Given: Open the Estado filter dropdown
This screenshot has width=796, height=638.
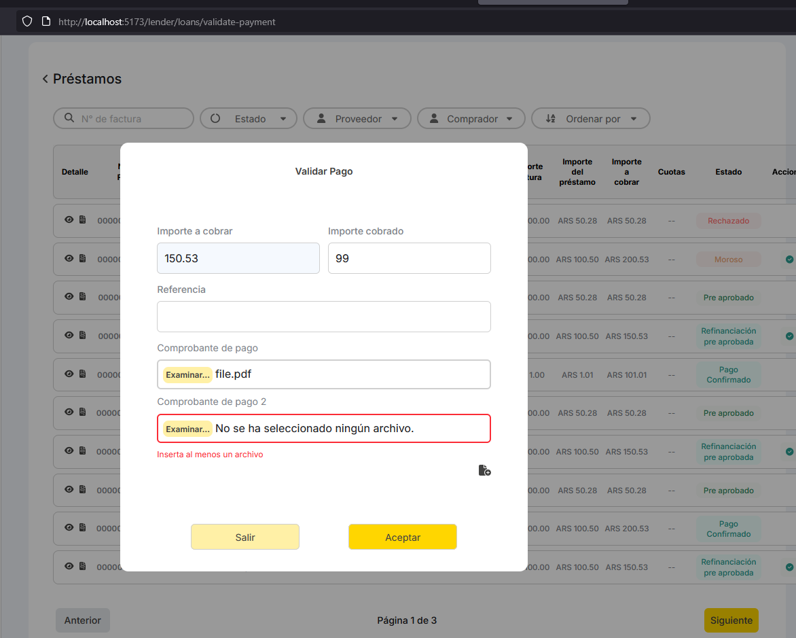Looking at the screenshot, I should [249, 118].
